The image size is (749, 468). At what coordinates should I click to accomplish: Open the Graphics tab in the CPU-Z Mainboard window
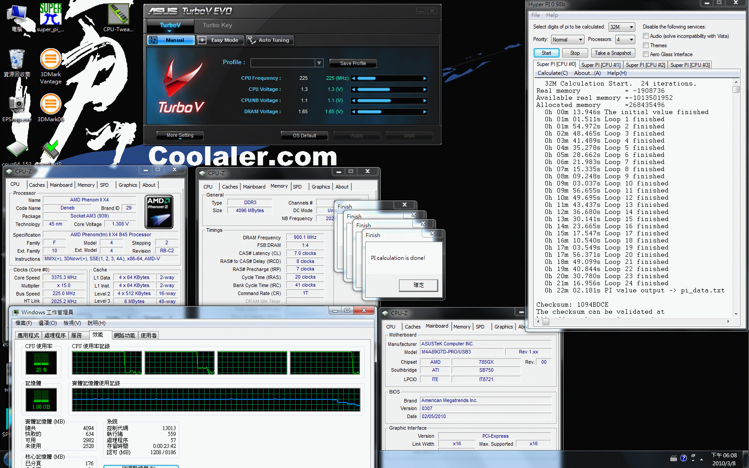point(503,327)
